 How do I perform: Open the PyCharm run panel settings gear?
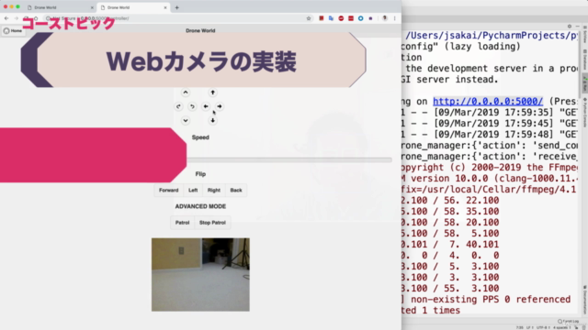coord(570,27)
